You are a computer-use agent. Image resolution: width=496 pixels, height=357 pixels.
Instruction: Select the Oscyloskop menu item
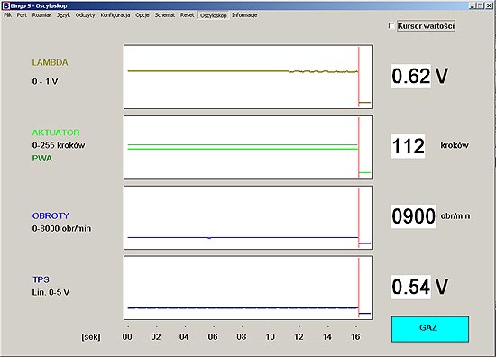[214, 15]
